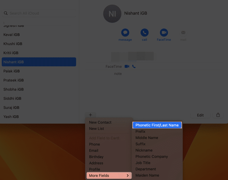Choose New List from the menu
The height and width of the screenshot is (180, 228).
(96, 129)
